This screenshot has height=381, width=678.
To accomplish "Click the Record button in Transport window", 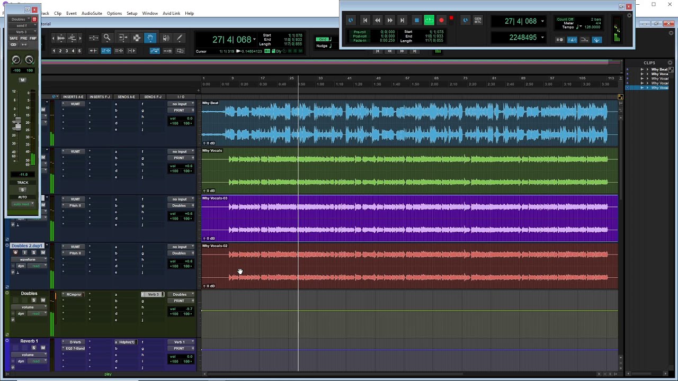I will click(441, 20).
